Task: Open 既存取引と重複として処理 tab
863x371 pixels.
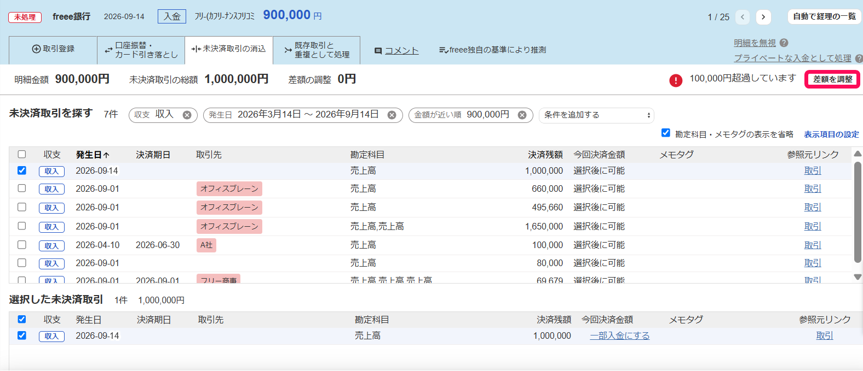Action: [317, 50]
